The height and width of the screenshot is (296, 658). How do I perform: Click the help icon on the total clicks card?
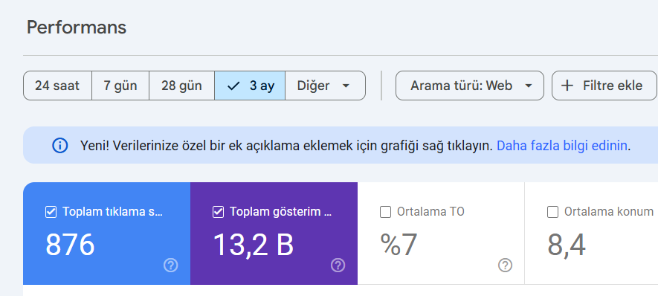coord(171,266)
